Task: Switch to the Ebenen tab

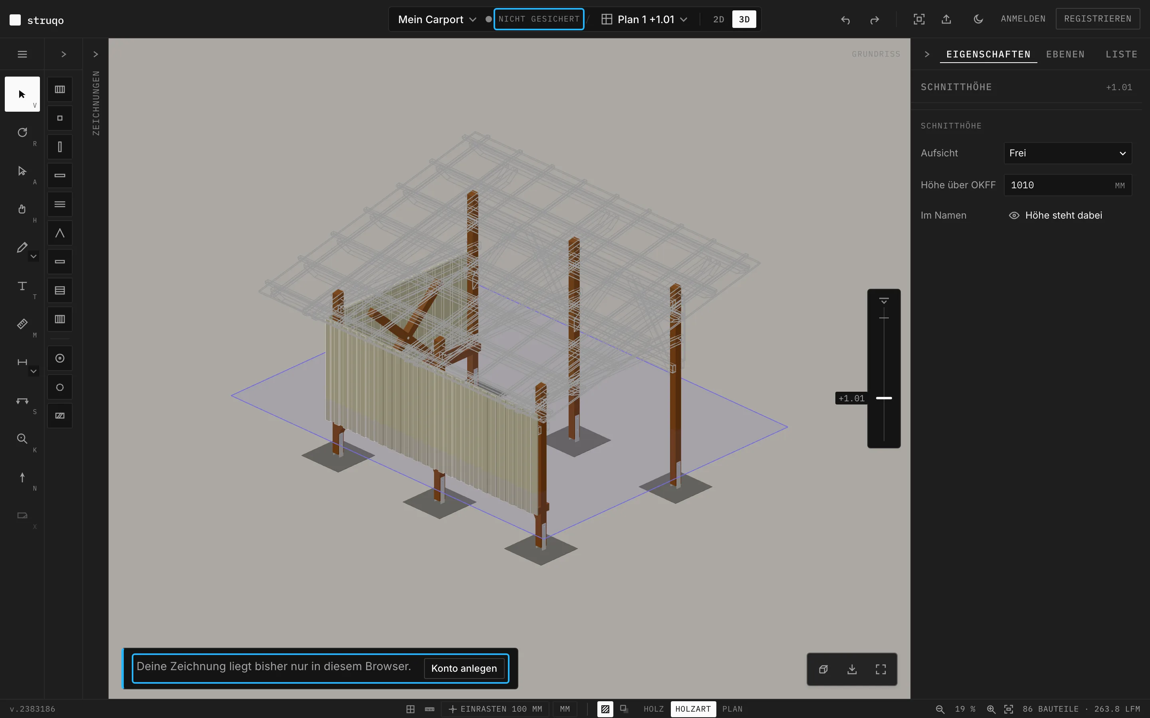Action: point(1065,54)
